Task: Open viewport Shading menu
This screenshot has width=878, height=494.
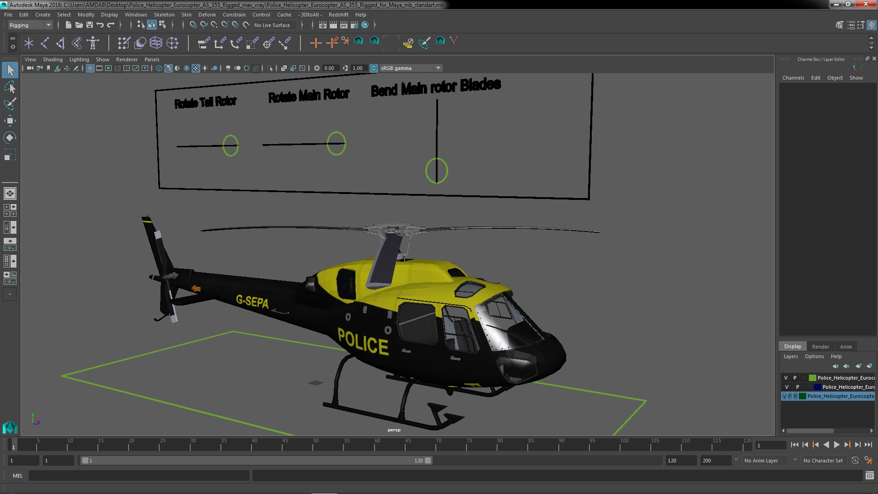Action: (x=53, y=59)
